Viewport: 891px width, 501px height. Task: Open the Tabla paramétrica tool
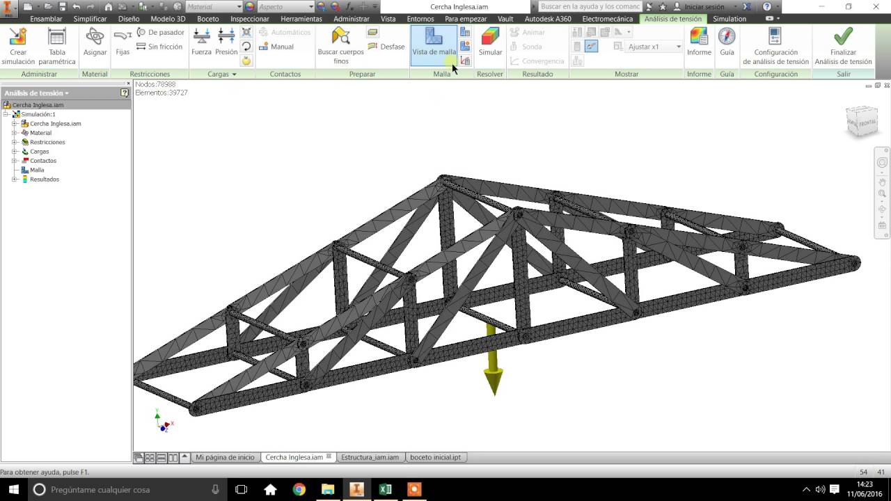[57, 47]
